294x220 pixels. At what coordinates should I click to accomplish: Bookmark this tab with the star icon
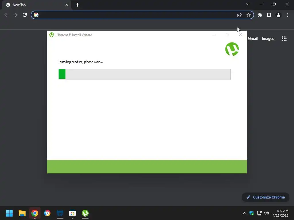[x=249, y=15]
